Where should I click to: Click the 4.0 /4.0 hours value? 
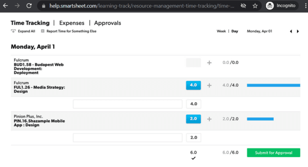231,85
